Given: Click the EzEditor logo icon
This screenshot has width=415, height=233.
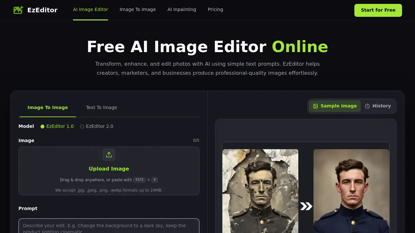Looking at the screenshot, I should tap(18, 10).
